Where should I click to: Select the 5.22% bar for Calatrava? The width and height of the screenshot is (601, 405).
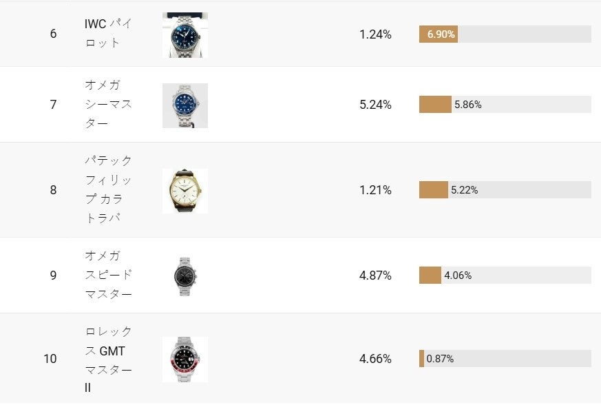(x=505, y=190)
